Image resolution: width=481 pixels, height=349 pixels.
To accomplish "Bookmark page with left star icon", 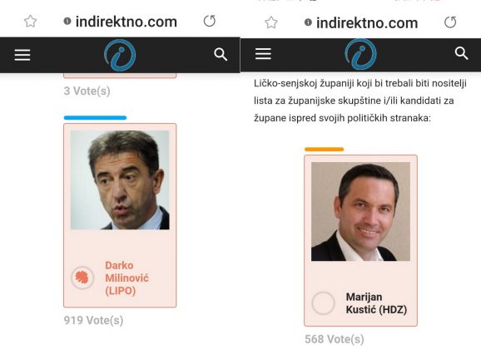I will (x=30, y=22).
